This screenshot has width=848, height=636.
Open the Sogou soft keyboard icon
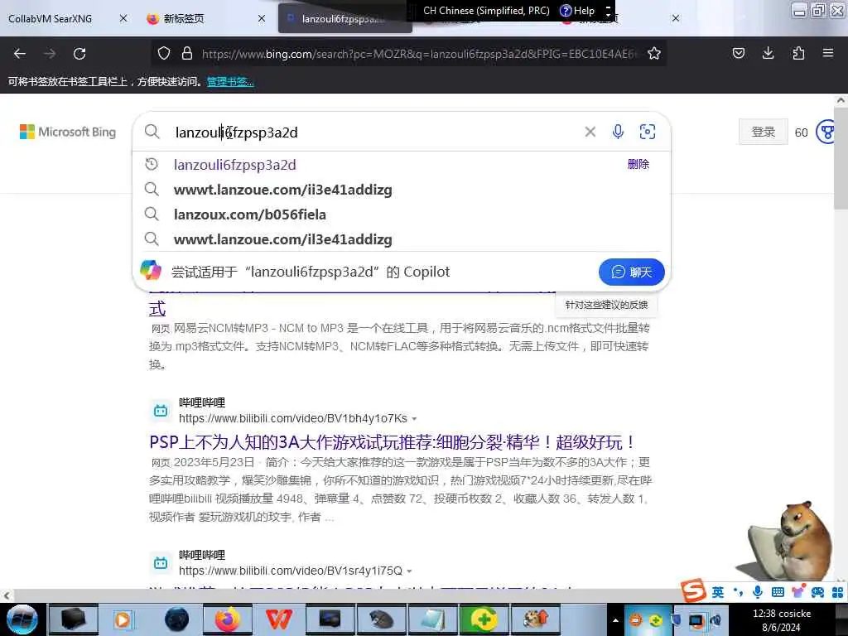tap(778, 591)
